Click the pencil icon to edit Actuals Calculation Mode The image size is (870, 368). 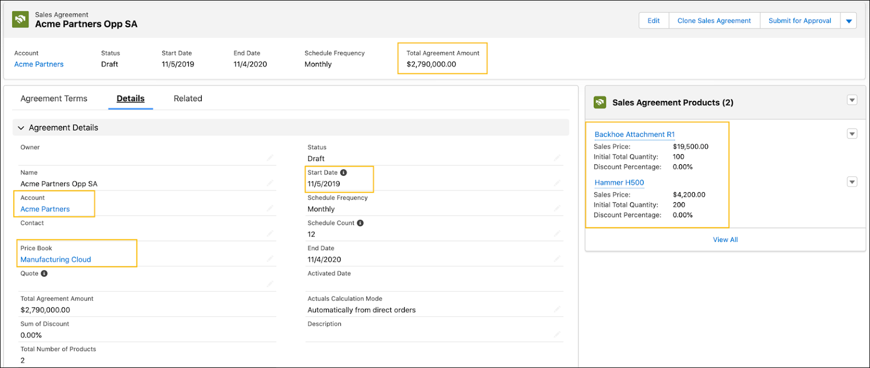click(557, 309)
